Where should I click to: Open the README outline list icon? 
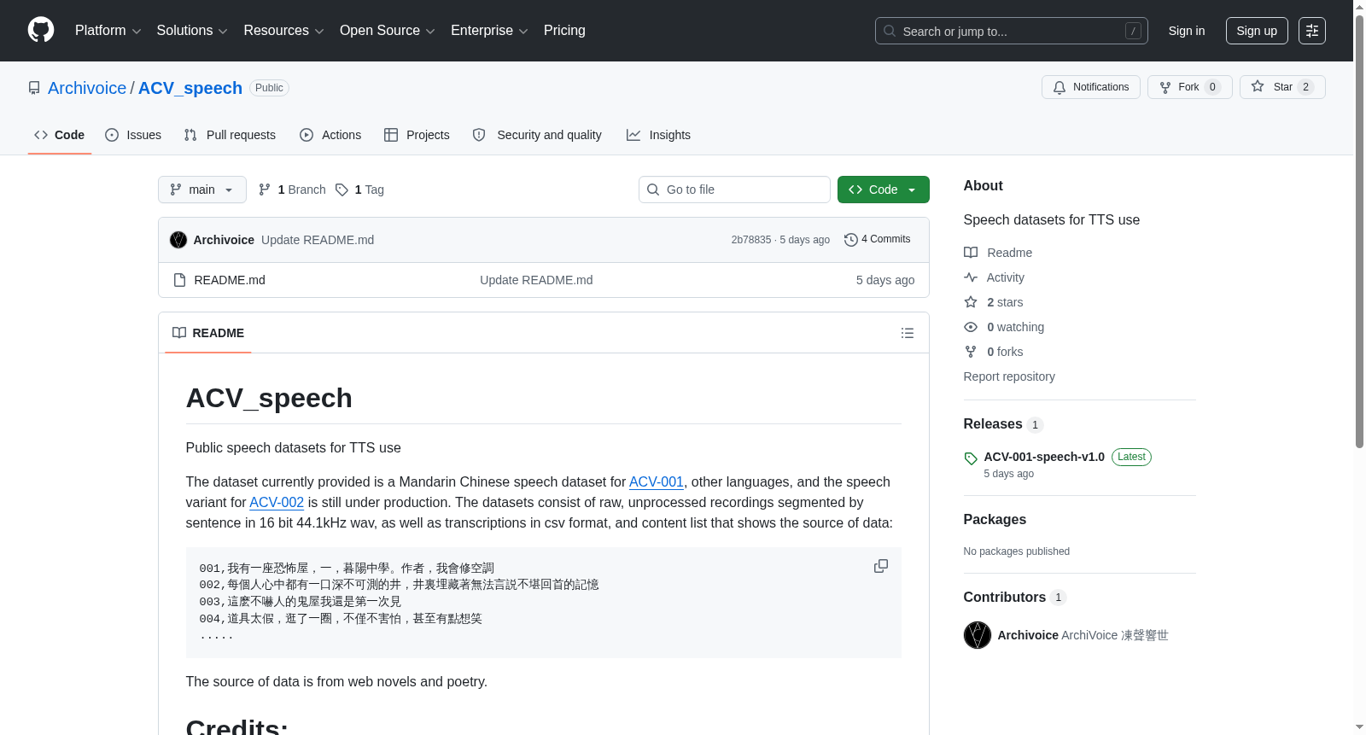(908, 333)
